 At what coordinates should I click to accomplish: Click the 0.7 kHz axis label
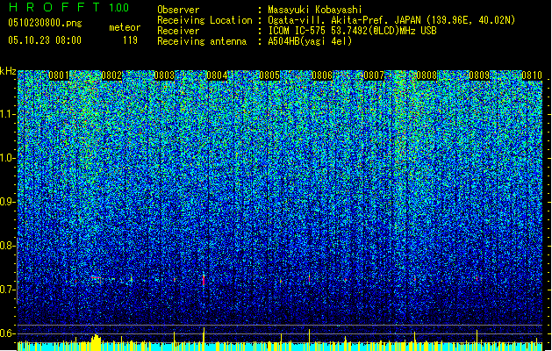pyautogui.click(x=7, y=290)
